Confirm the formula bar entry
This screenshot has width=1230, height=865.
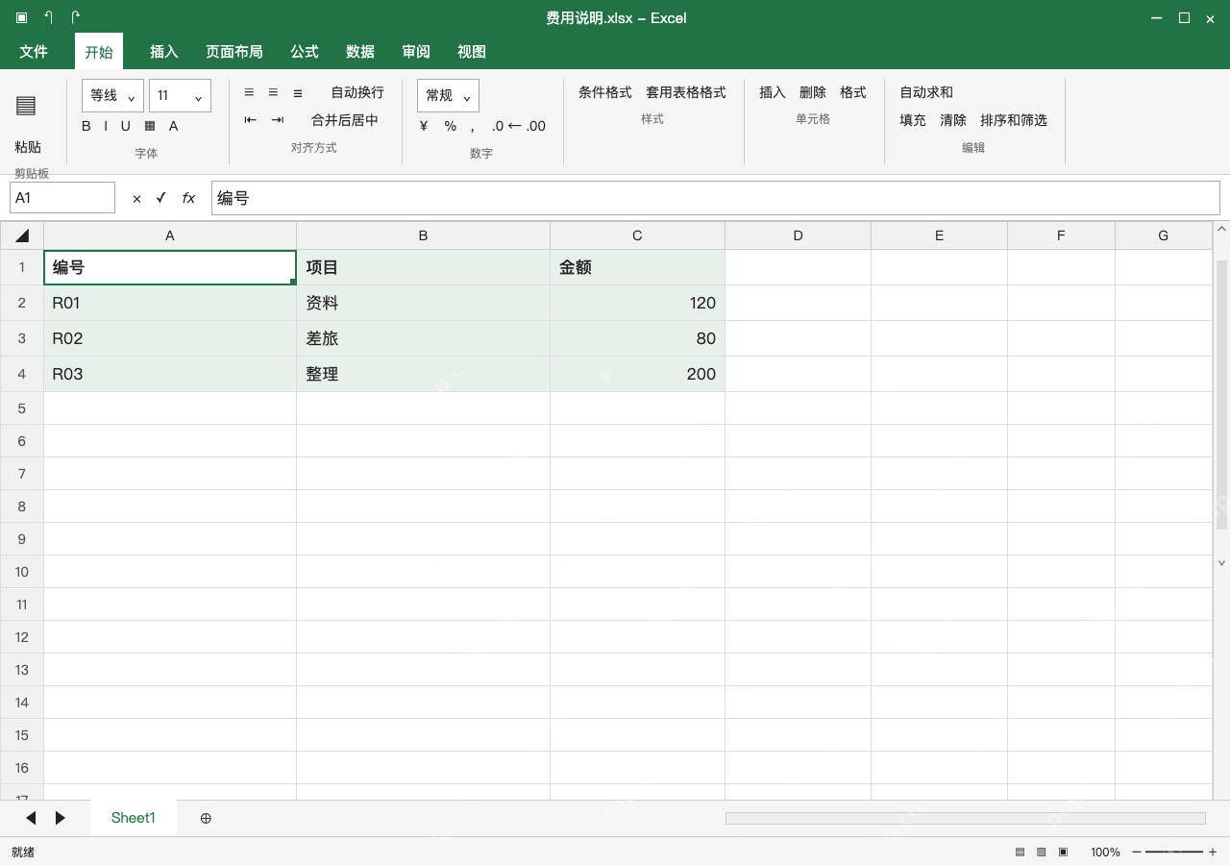[x=161, y=198]
